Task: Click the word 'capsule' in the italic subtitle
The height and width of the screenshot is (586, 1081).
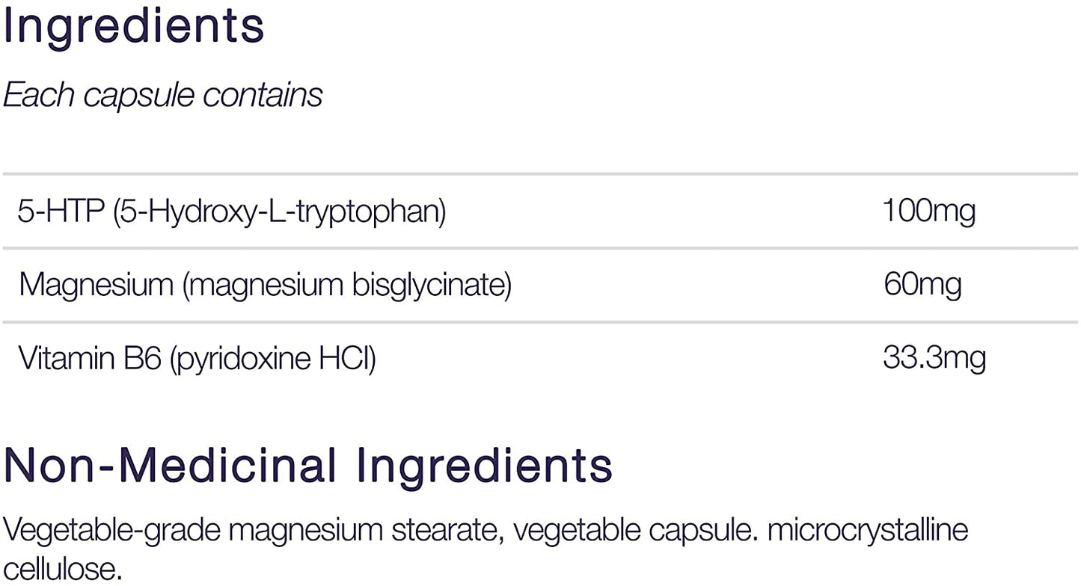Action: pyautogui.click(x=145, y=95)
